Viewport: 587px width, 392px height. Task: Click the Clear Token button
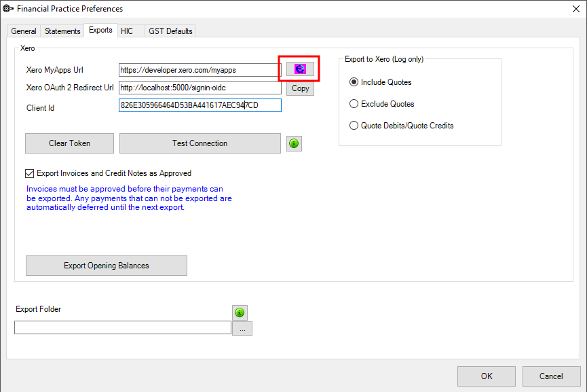coord(70,143)
